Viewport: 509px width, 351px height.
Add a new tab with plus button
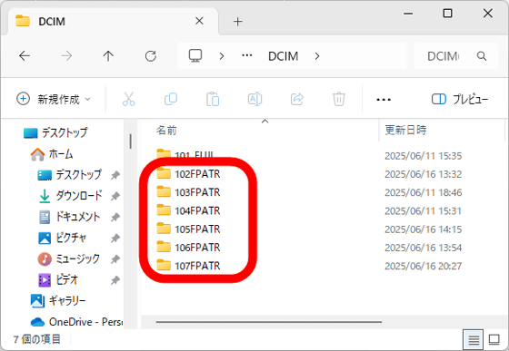pyautogui.click(x=237, y=22)
